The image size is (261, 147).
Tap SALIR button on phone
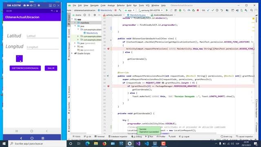point(51,68)
